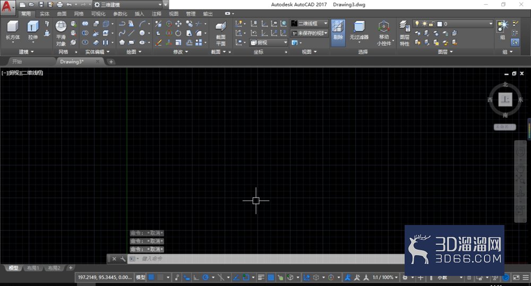Open the 未保存的视图 saved view dropdown
The image size is (531, 286).
pos(310,33)
